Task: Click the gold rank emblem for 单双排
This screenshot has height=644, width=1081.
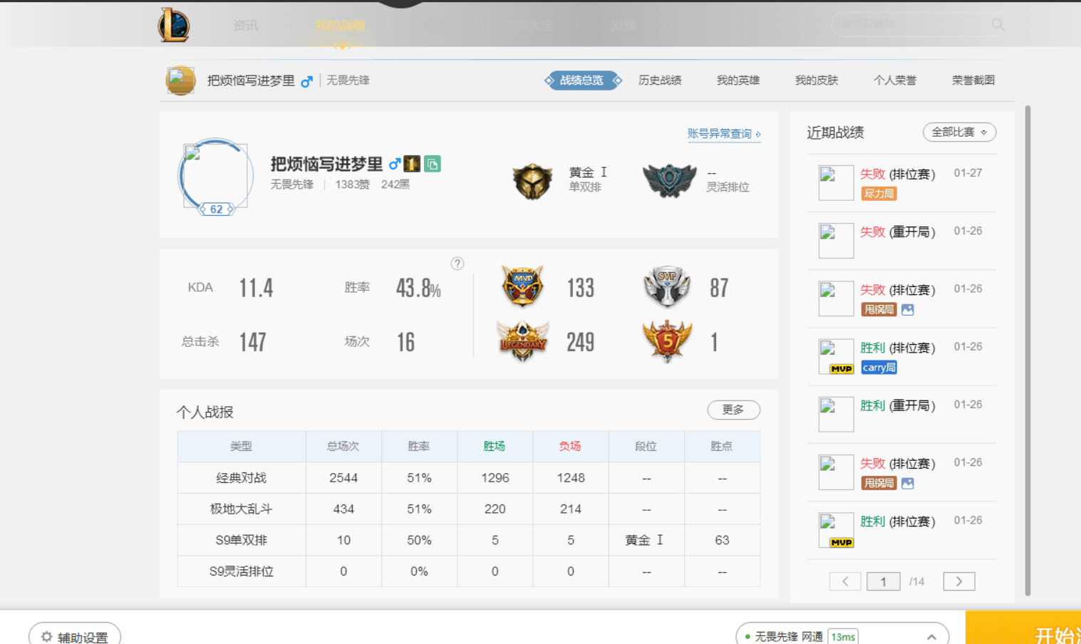Action: (x=532, y=181)
